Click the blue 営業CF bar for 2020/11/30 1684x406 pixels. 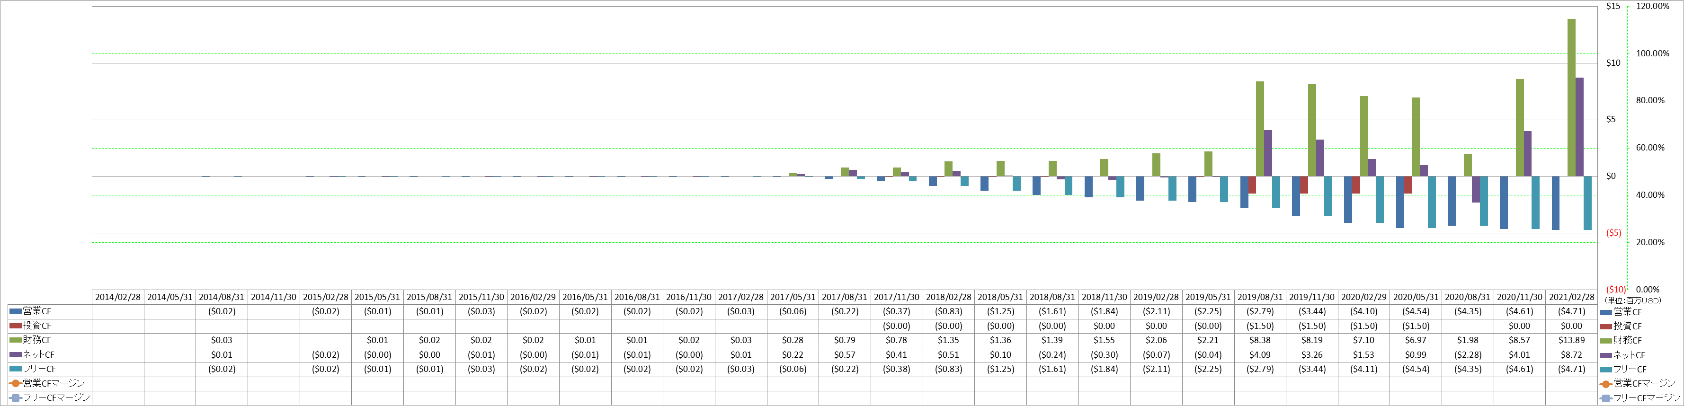(x=1504, y=202)
